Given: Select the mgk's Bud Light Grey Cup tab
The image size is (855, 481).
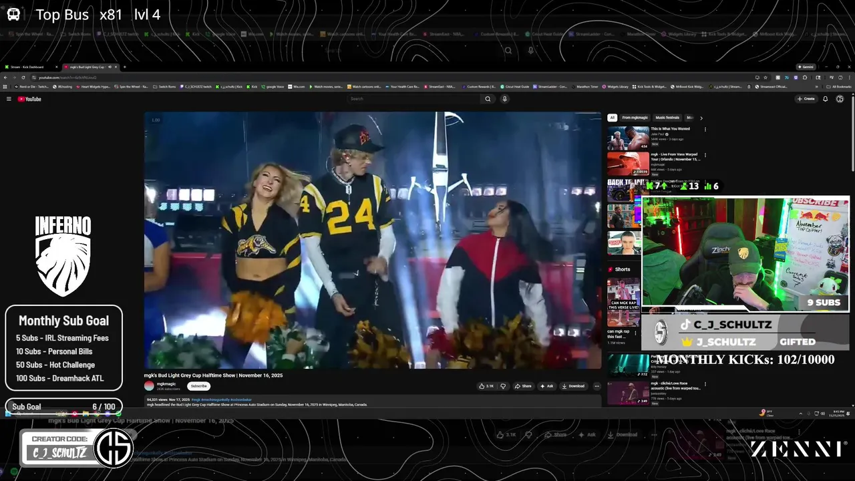Looking at the screenshot, I should [x=90, y=67].
